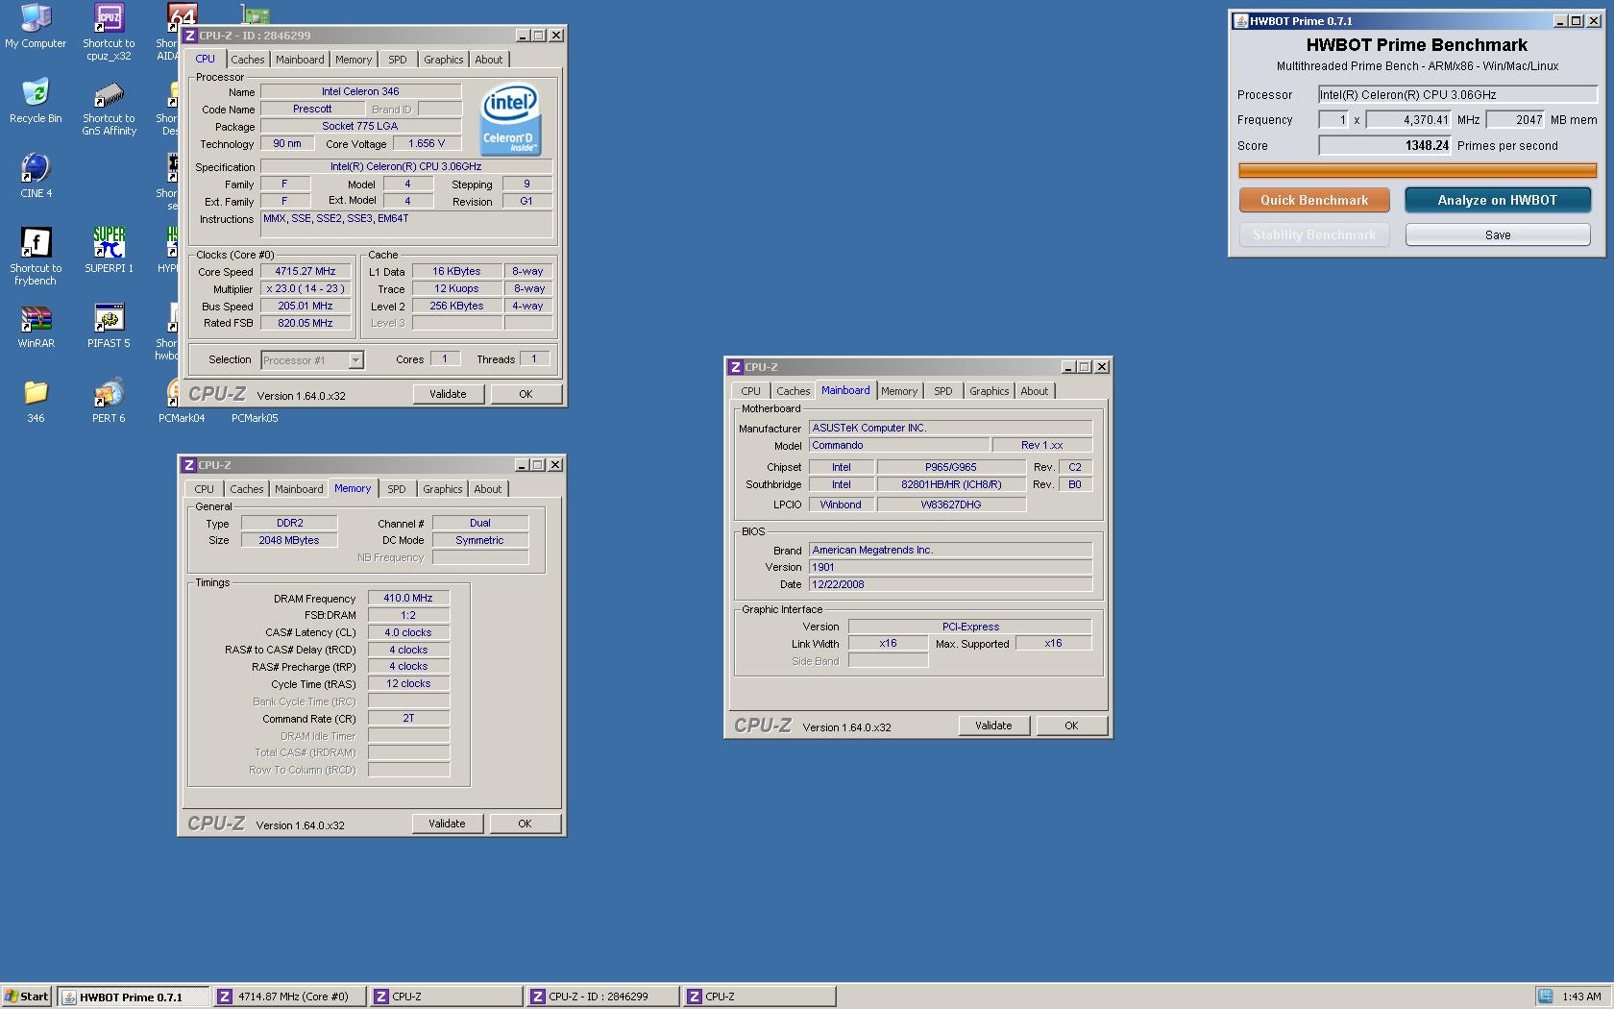The width and height of the screenshot is (1614, 1009).
Task: Click the taskbar clock showing 1:43 AM
Action: click(x=1581, y=997)
